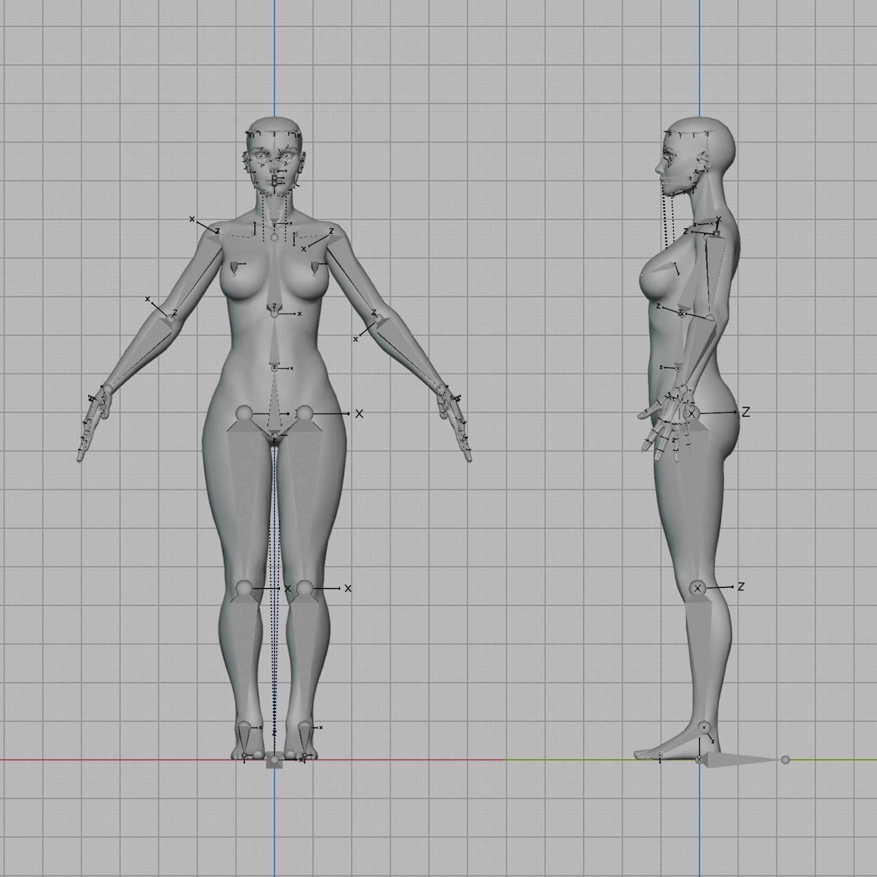
Task: Click the neck base joint in front view
Action: [274, 237]
